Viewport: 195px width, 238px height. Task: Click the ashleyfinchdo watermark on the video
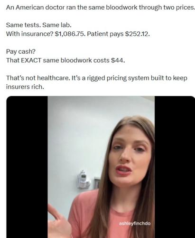[135, 223]
